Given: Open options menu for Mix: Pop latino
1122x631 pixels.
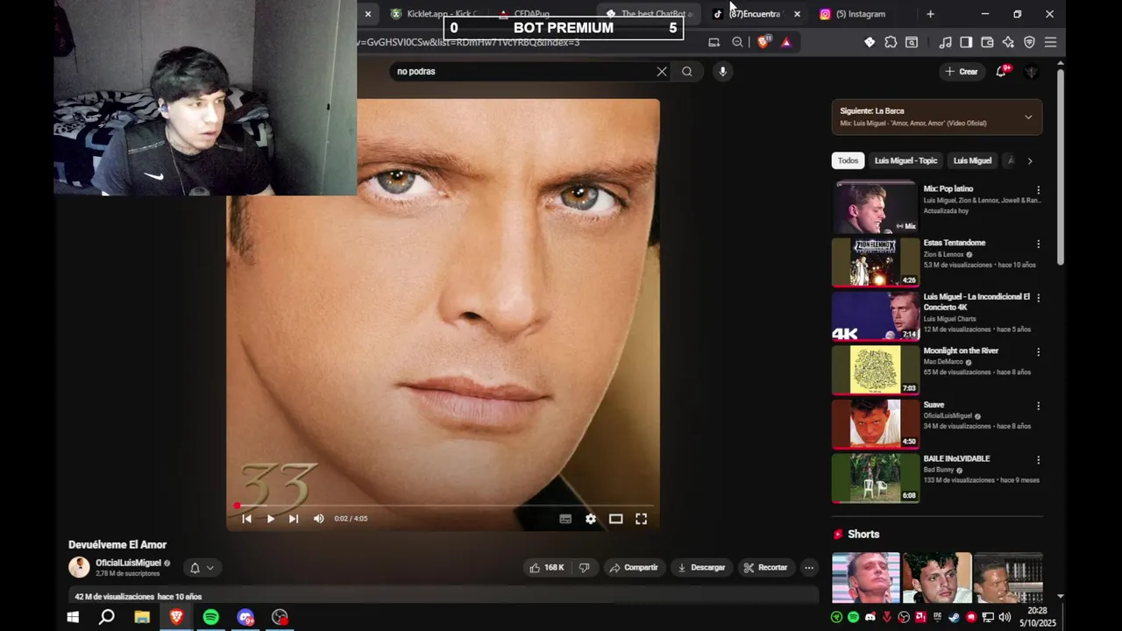Looking at the screenshot, I should tap(1039, 189).
